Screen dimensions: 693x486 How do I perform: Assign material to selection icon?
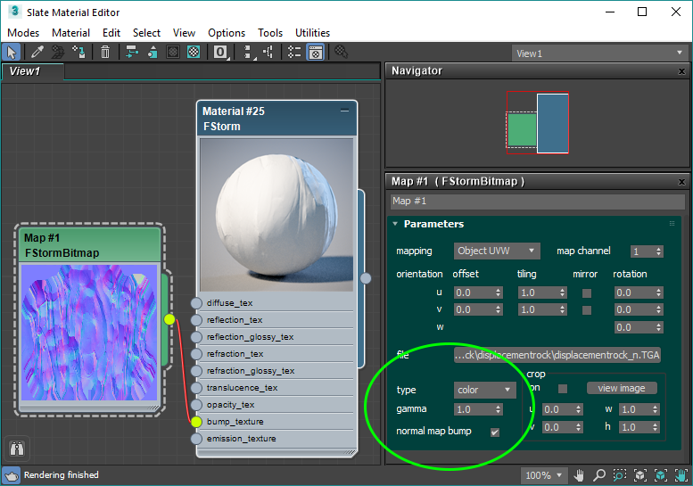pyautogui.click(x=78, y=52)
